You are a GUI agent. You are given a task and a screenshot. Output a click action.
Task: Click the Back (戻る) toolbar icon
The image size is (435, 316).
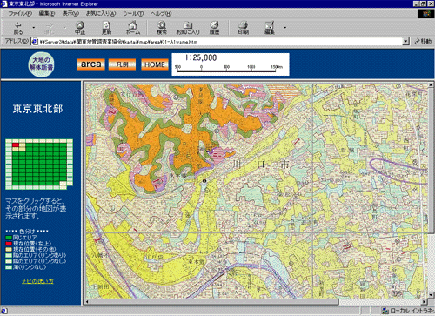[18, 28]
